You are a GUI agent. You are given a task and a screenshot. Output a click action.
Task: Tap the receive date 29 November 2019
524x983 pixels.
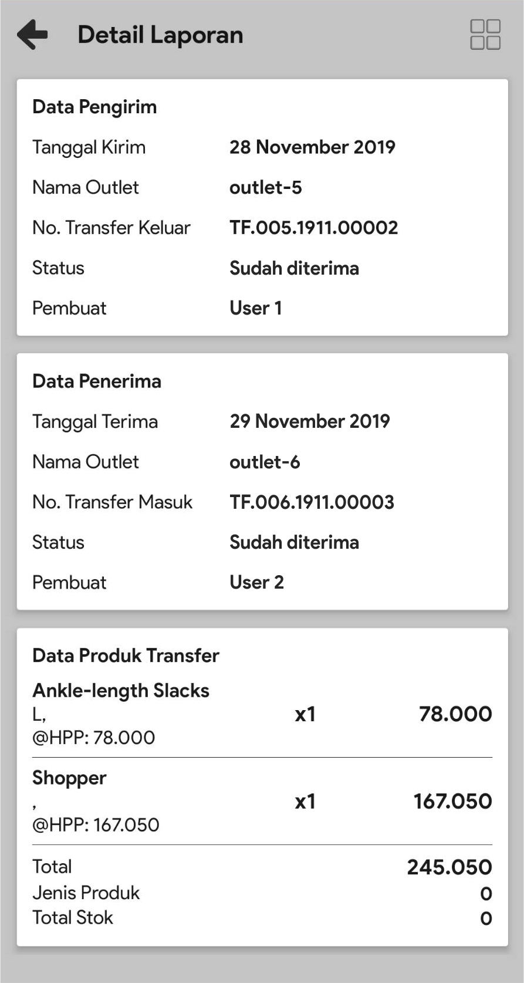click(x=310, y=421)
